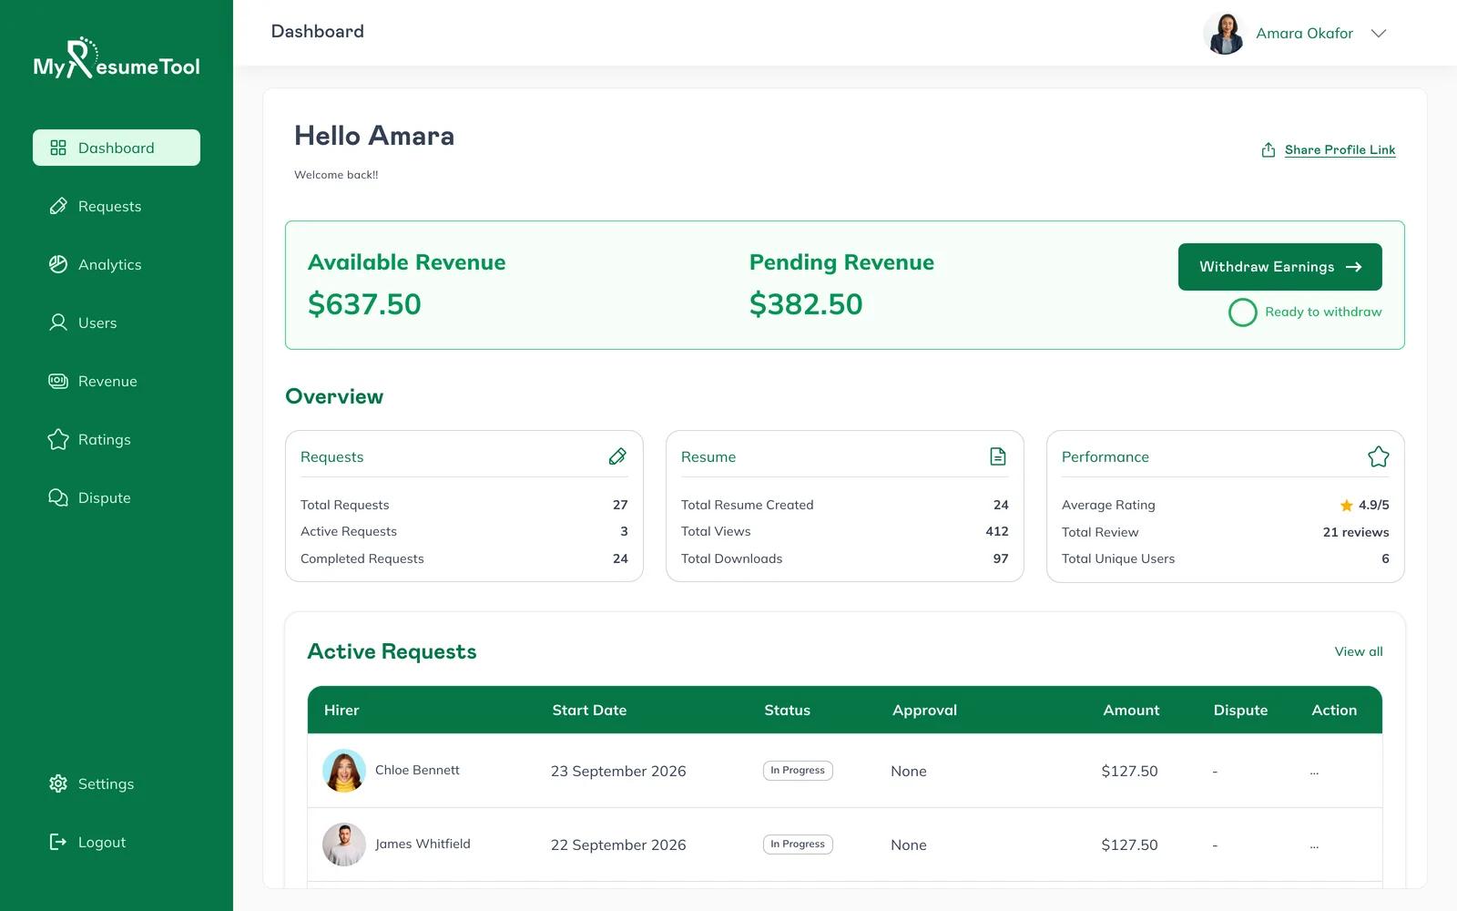Click the In Progress badge for Chloe Bennett
The height and width of the screenshot is (911, 1457).
[x=798, y=771]
